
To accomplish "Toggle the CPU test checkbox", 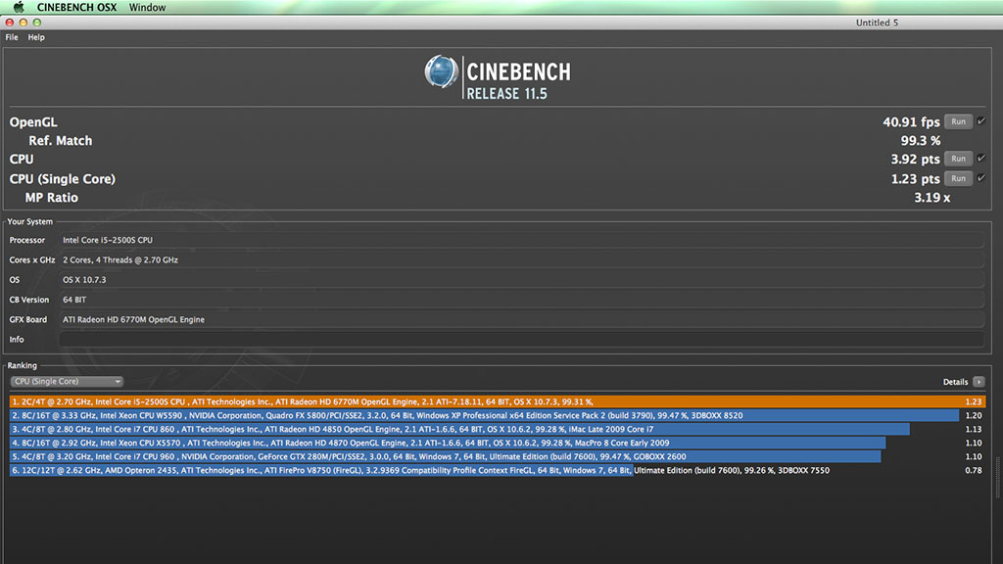I will click(x=981, y=158).
